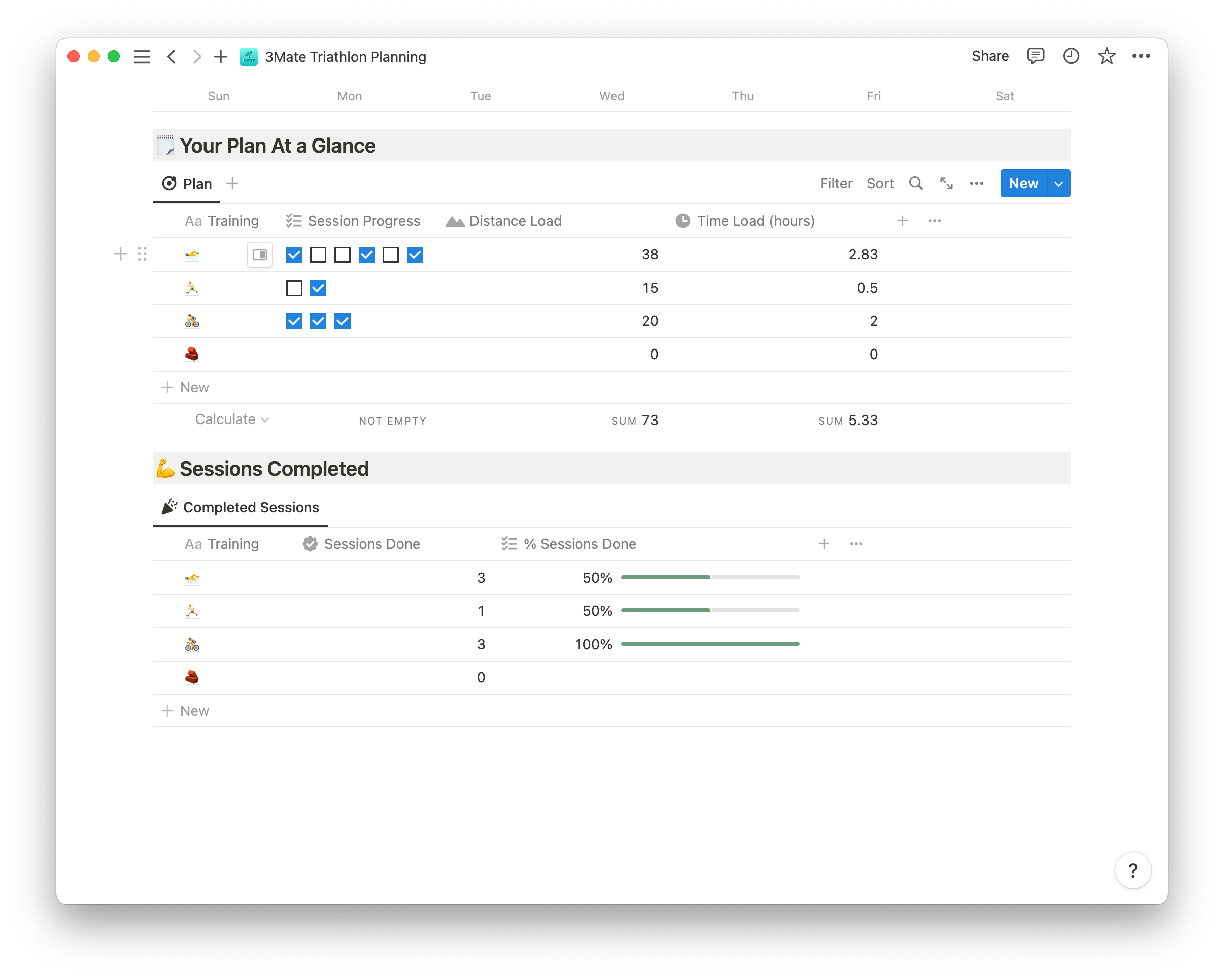Open the Calculate dropdown
The height and width of the screenshot is (979, 1224).
[x=232, y=419]
